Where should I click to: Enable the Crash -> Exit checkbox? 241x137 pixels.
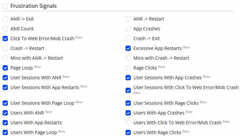128,38
